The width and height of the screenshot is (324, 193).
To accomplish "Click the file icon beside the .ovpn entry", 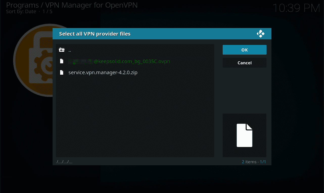I will pyautogui.click(x=61, y=61).
